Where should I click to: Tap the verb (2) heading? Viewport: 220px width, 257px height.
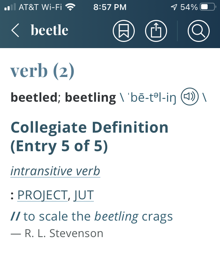pos(43,71)
